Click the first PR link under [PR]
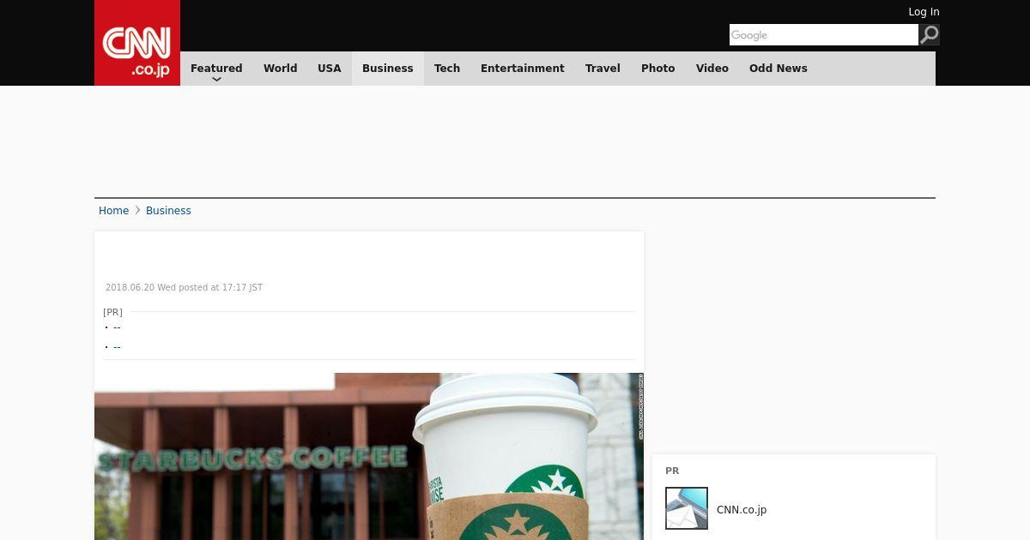 [x=117, y=327]
